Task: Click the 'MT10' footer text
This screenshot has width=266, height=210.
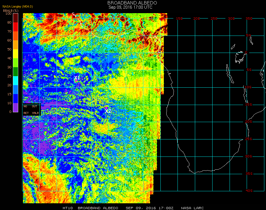Action: point(68,208)
